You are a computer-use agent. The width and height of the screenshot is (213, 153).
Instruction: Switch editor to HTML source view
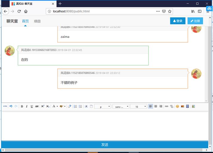(x=5, y=106)
